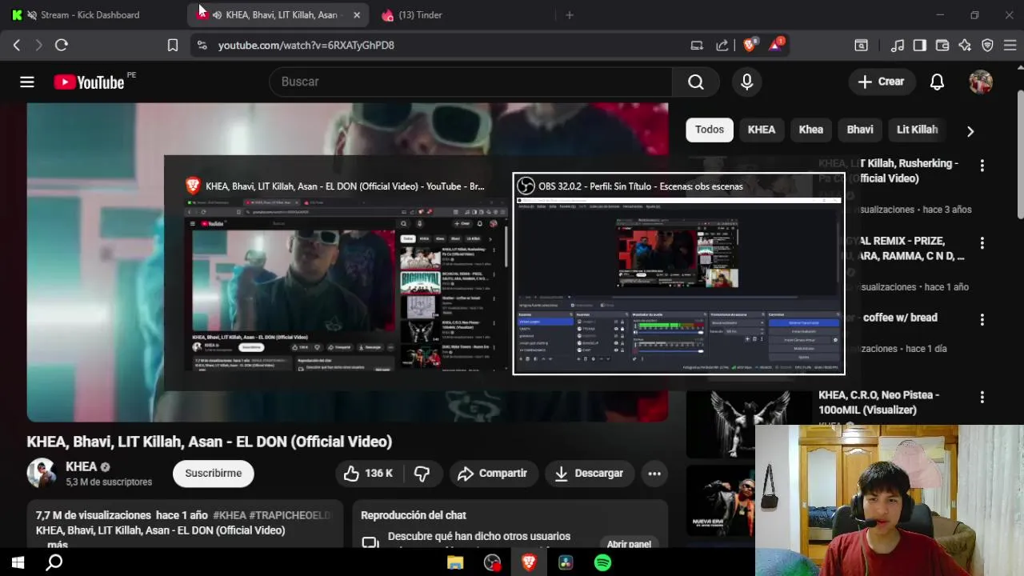Like the video with 136 K button
The width and height of the screenshot is (1024, 576).
pos(370,474)
